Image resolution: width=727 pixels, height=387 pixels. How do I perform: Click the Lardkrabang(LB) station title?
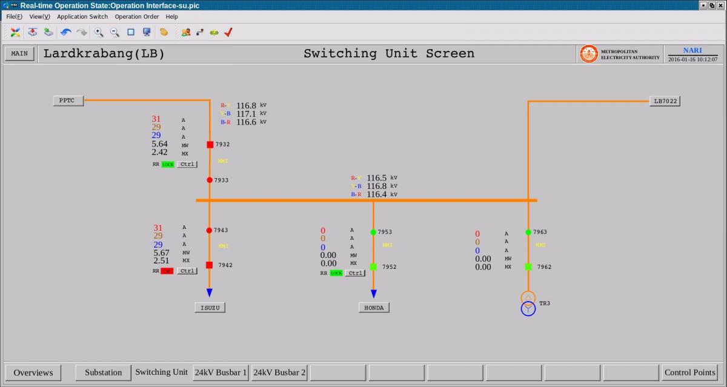[x=104, y=53]
